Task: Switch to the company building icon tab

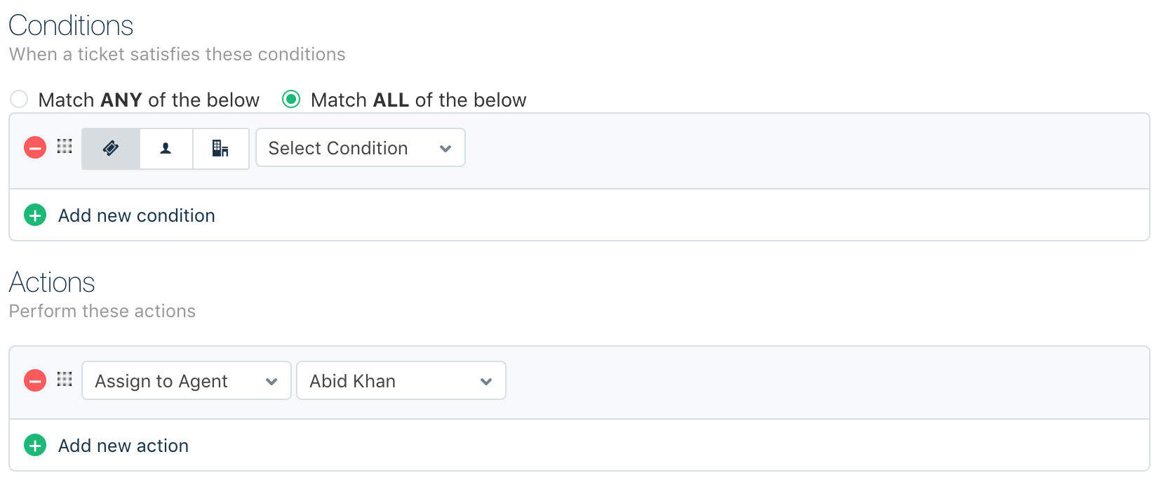Action: [x=220, y=148]
